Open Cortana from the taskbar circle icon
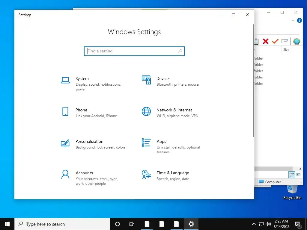 [118, 224]
